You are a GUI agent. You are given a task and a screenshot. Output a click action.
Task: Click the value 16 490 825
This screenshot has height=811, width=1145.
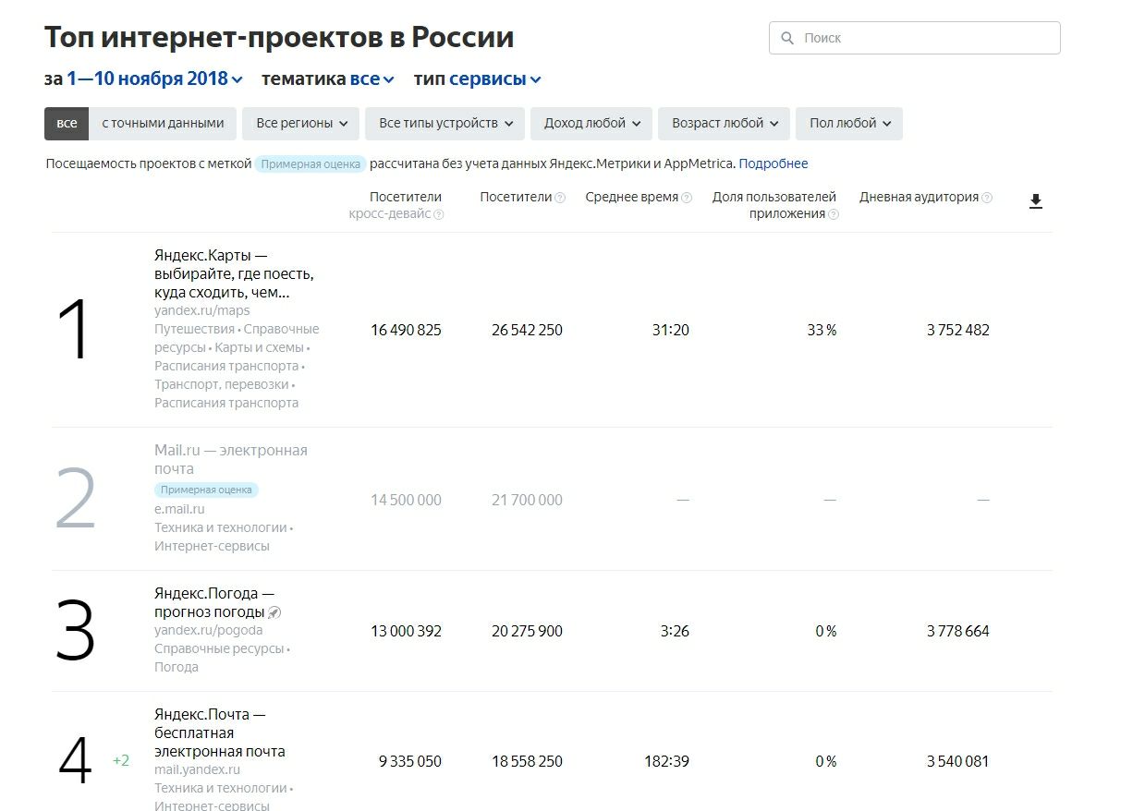[x=407, y=330]
